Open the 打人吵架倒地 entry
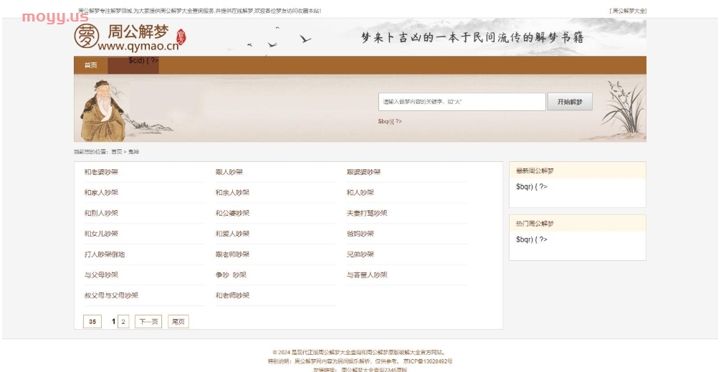Viewport: 721px width, 372px height. point(105,254)
